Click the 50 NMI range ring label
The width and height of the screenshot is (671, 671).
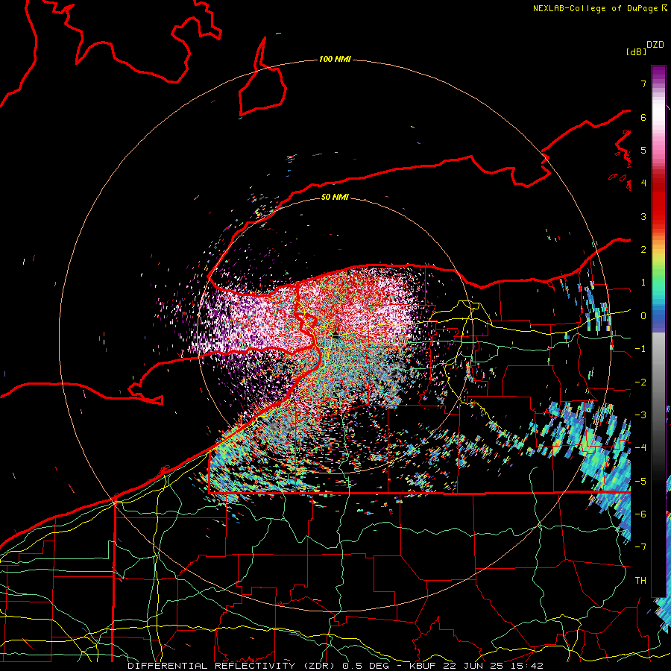(x=335, y=197)
